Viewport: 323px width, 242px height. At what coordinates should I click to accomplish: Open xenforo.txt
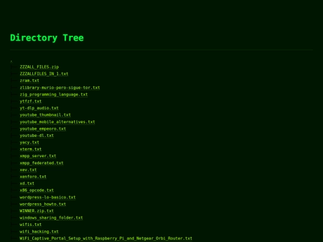point(33,176)
